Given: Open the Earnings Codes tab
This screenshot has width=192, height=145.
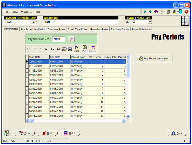Looking at the screenshot, I should click(x=120, y=29).
